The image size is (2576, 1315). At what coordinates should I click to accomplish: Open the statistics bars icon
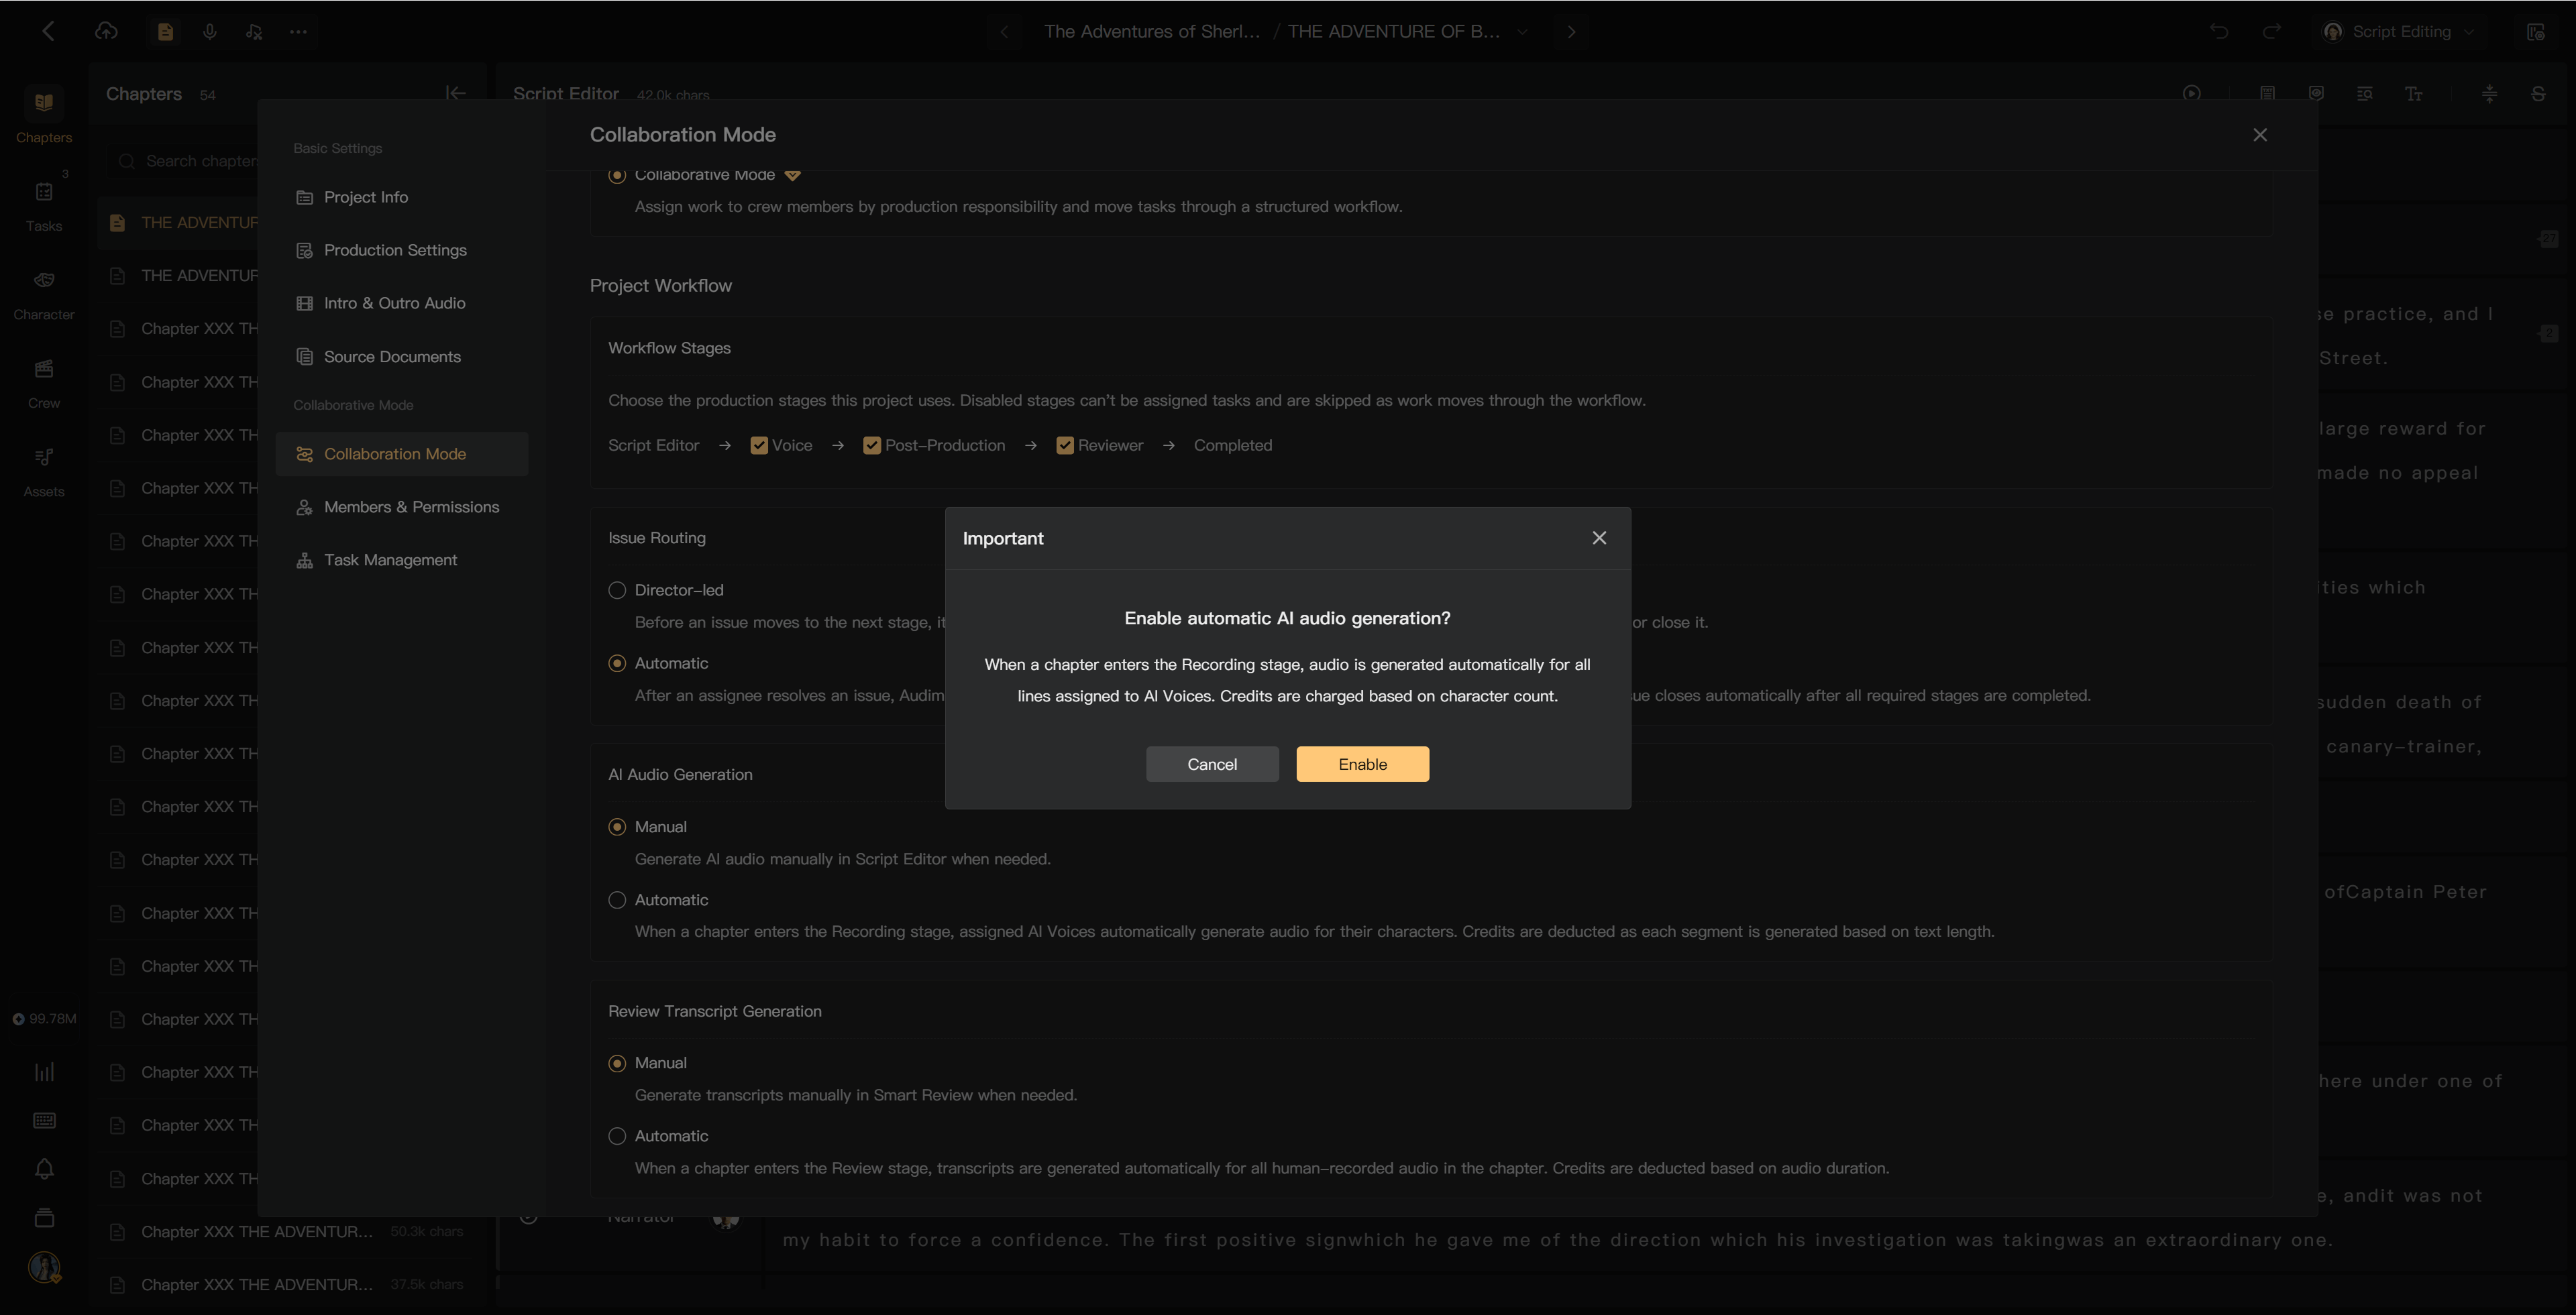44,1071
